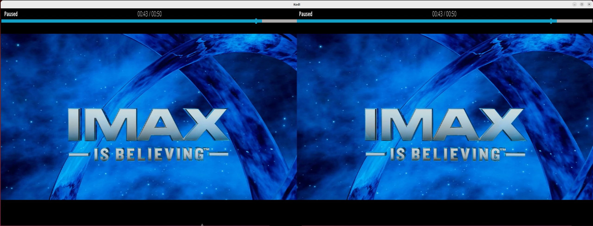Click the Kodi window title text
593x226 pixels.
click(296, 4)
